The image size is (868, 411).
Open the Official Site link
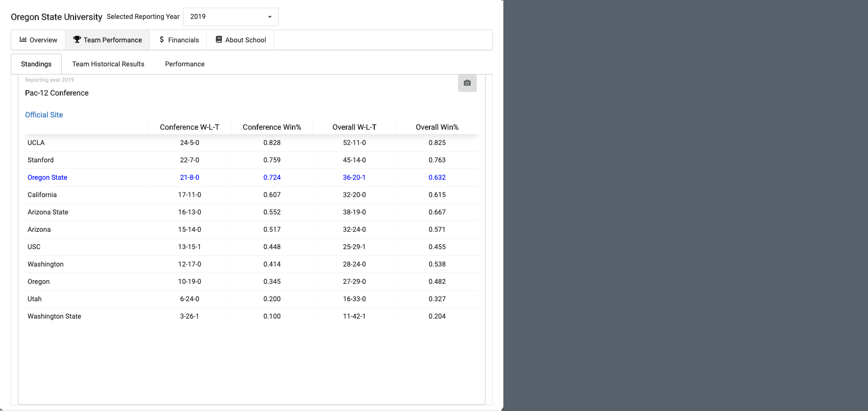(44, 115)
